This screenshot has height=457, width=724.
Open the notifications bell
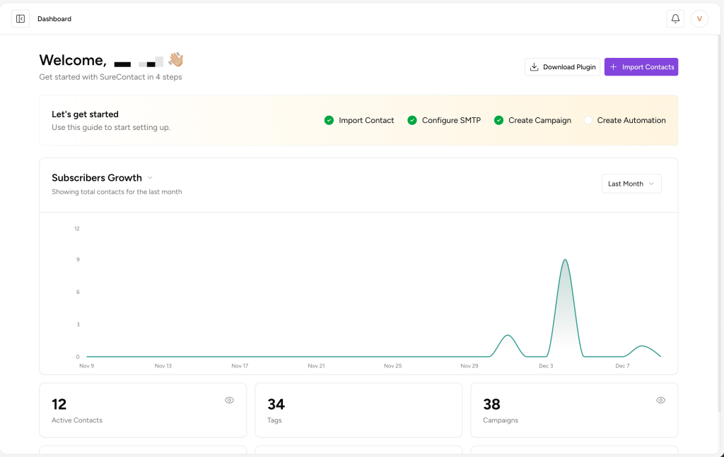pyautogui.click(x=675, y=19)
